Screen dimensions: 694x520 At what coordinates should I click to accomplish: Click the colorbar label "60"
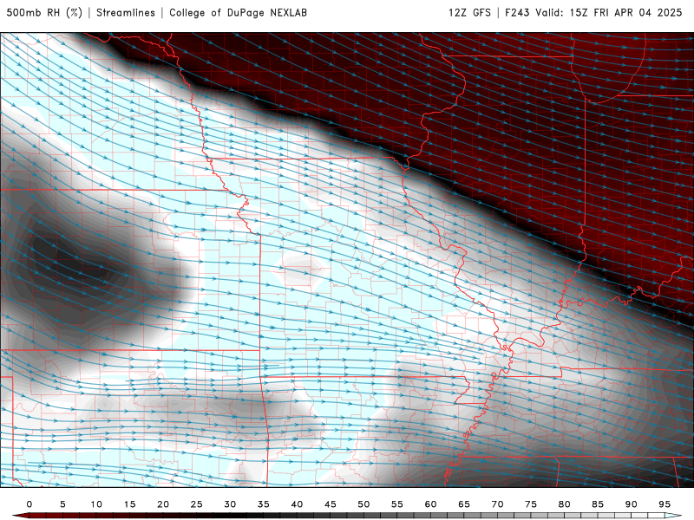pyautogui.click(x=430, y=504)
